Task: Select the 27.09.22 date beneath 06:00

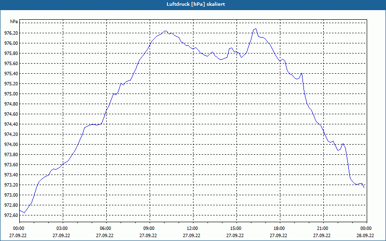Action: (x=105, y=235)
